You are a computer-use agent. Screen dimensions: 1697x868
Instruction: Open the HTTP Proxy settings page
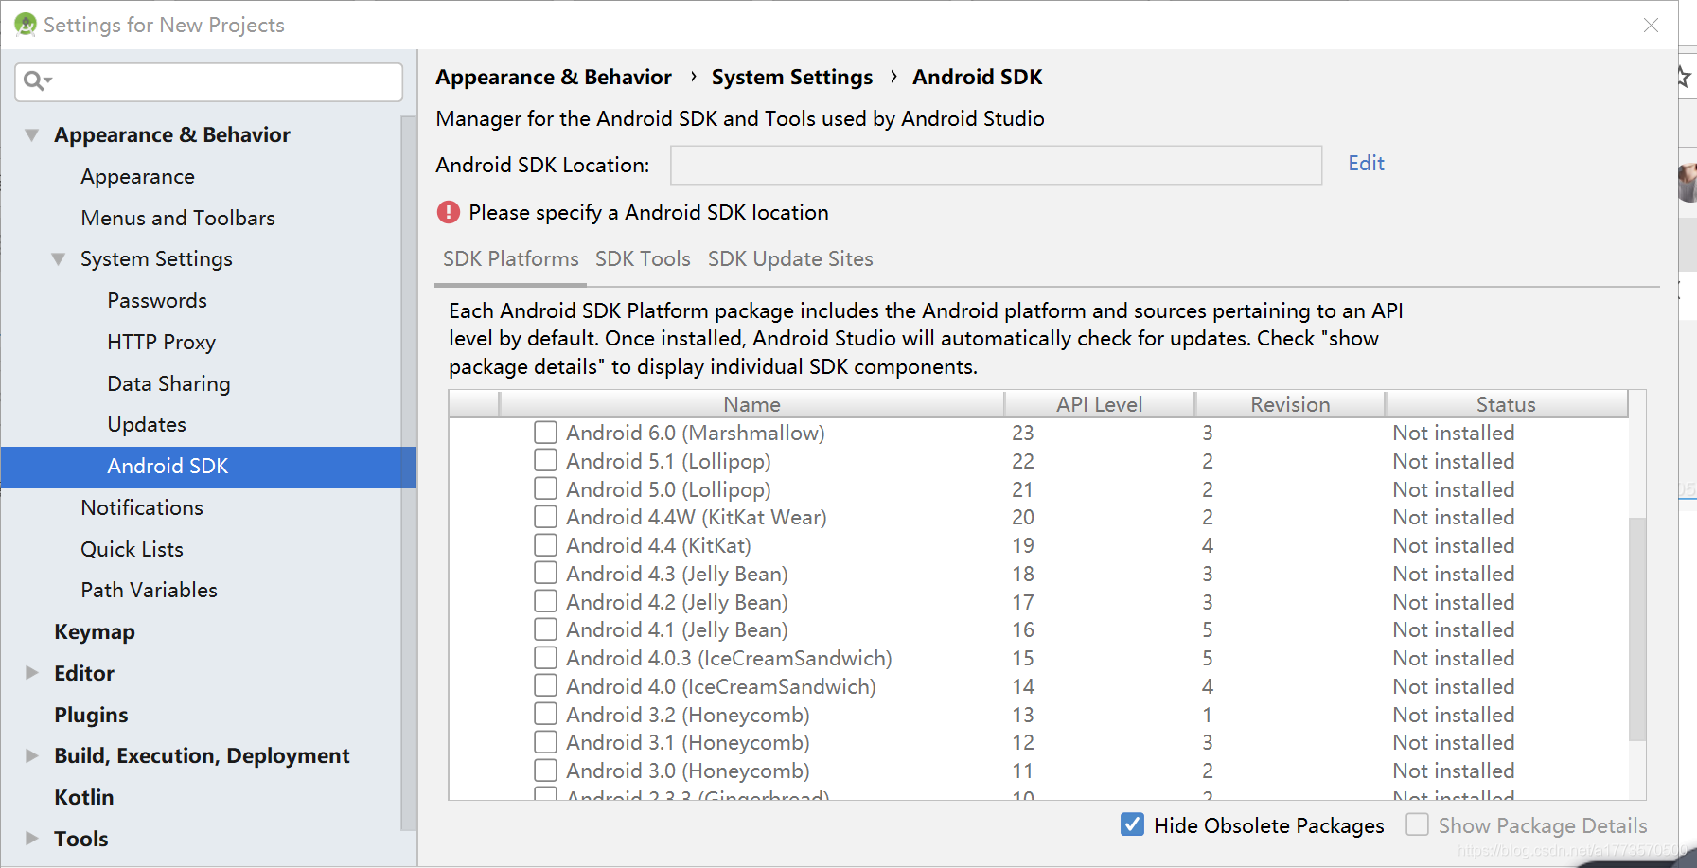(161, 343)
